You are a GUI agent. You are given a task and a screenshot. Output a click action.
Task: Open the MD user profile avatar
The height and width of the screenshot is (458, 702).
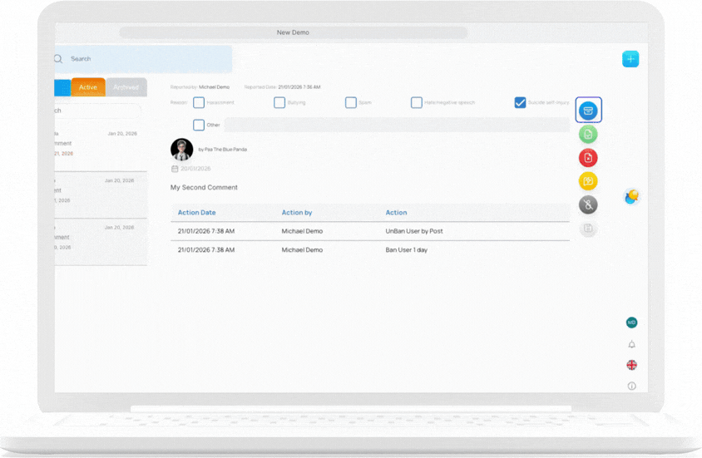click(x=631, y=323)
